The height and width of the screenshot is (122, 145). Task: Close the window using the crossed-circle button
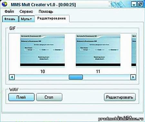click(x=140, y=5)
